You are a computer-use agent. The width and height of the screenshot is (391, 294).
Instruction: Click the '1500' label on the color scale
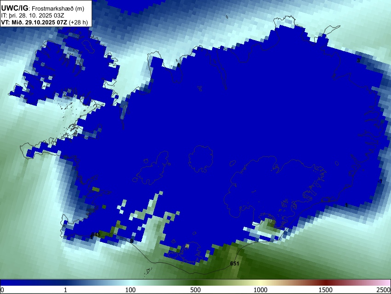point(325,290)
